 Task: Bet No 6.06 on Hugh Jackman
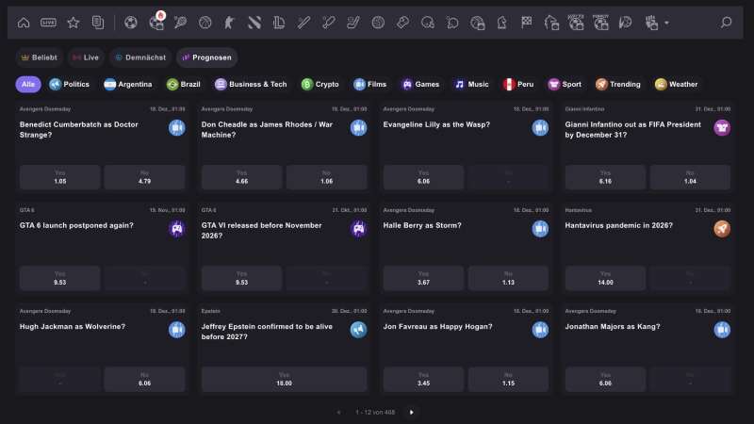[x=145, y=379]
